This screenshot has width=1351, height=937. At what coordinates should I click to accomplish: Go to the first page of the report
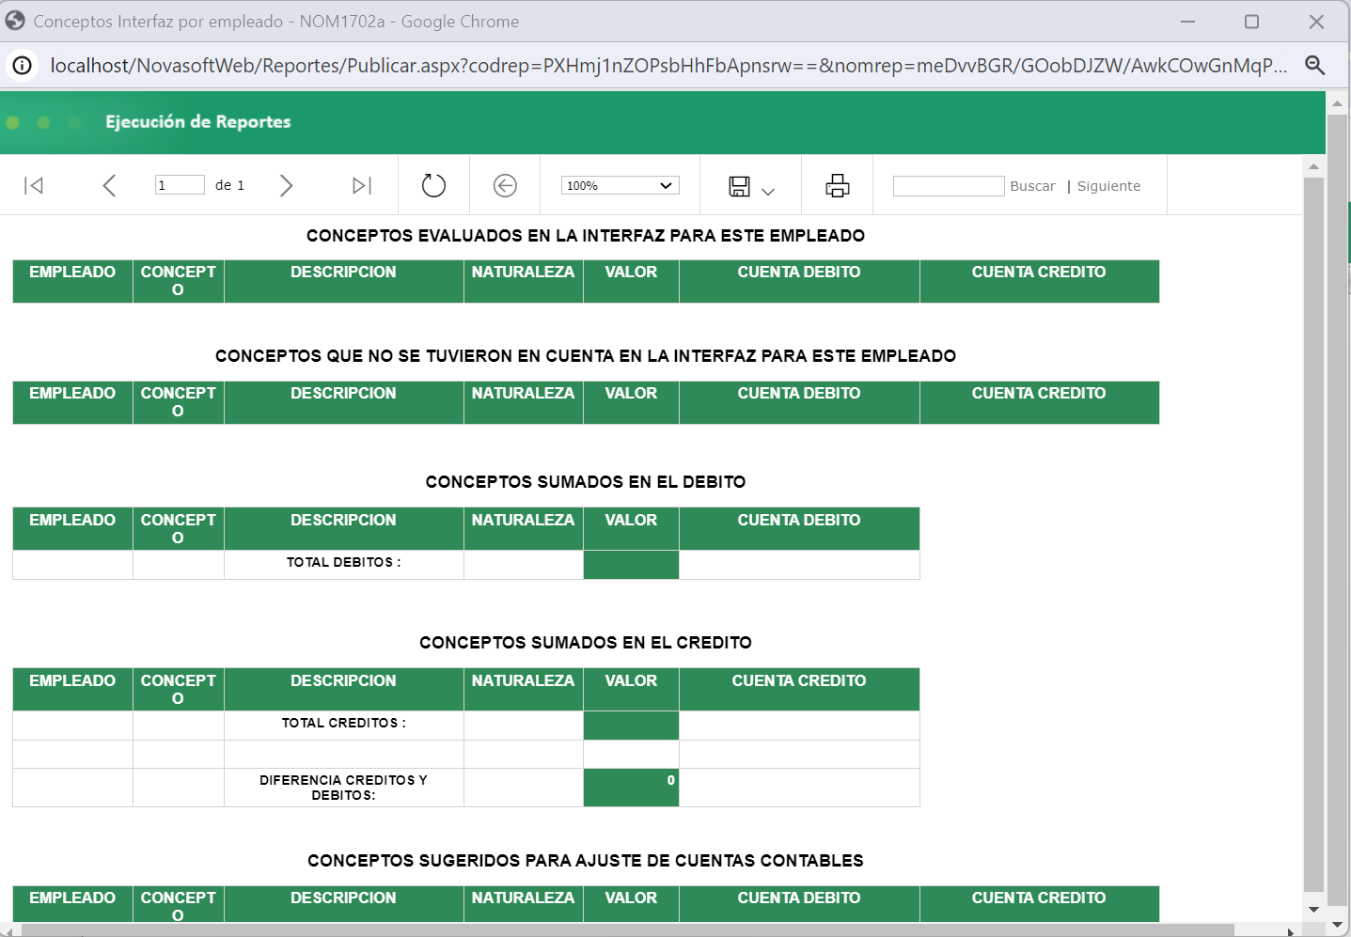(35, 185)
